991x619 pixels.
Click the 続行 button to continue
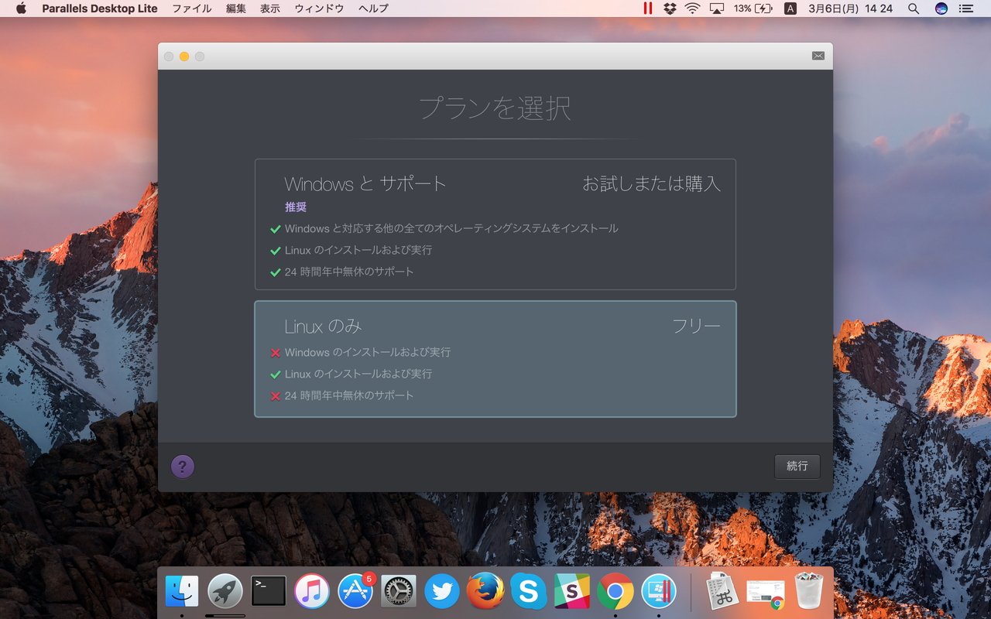pos(797,467)
